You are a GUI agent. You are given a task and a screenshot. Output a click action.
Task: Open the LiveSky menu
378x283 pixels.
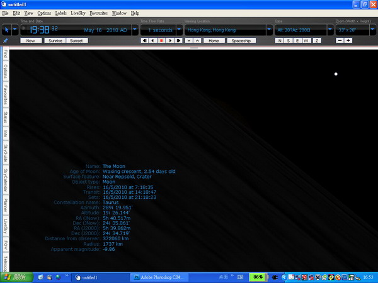pos(78,13)
